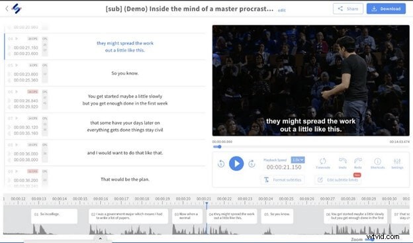Image resolution: width=413 pixels, height=243 pixels.
Task: Click start time 00:00:21.150 of subtitle 04
Action: click(x=26, y=48)
